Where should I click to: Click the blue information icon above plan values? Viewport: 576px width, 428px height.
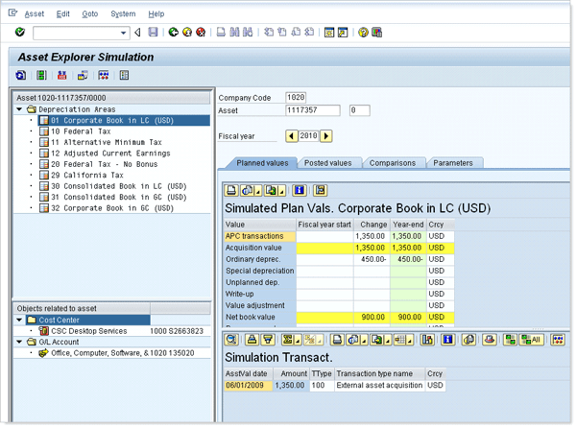[300, 191]
